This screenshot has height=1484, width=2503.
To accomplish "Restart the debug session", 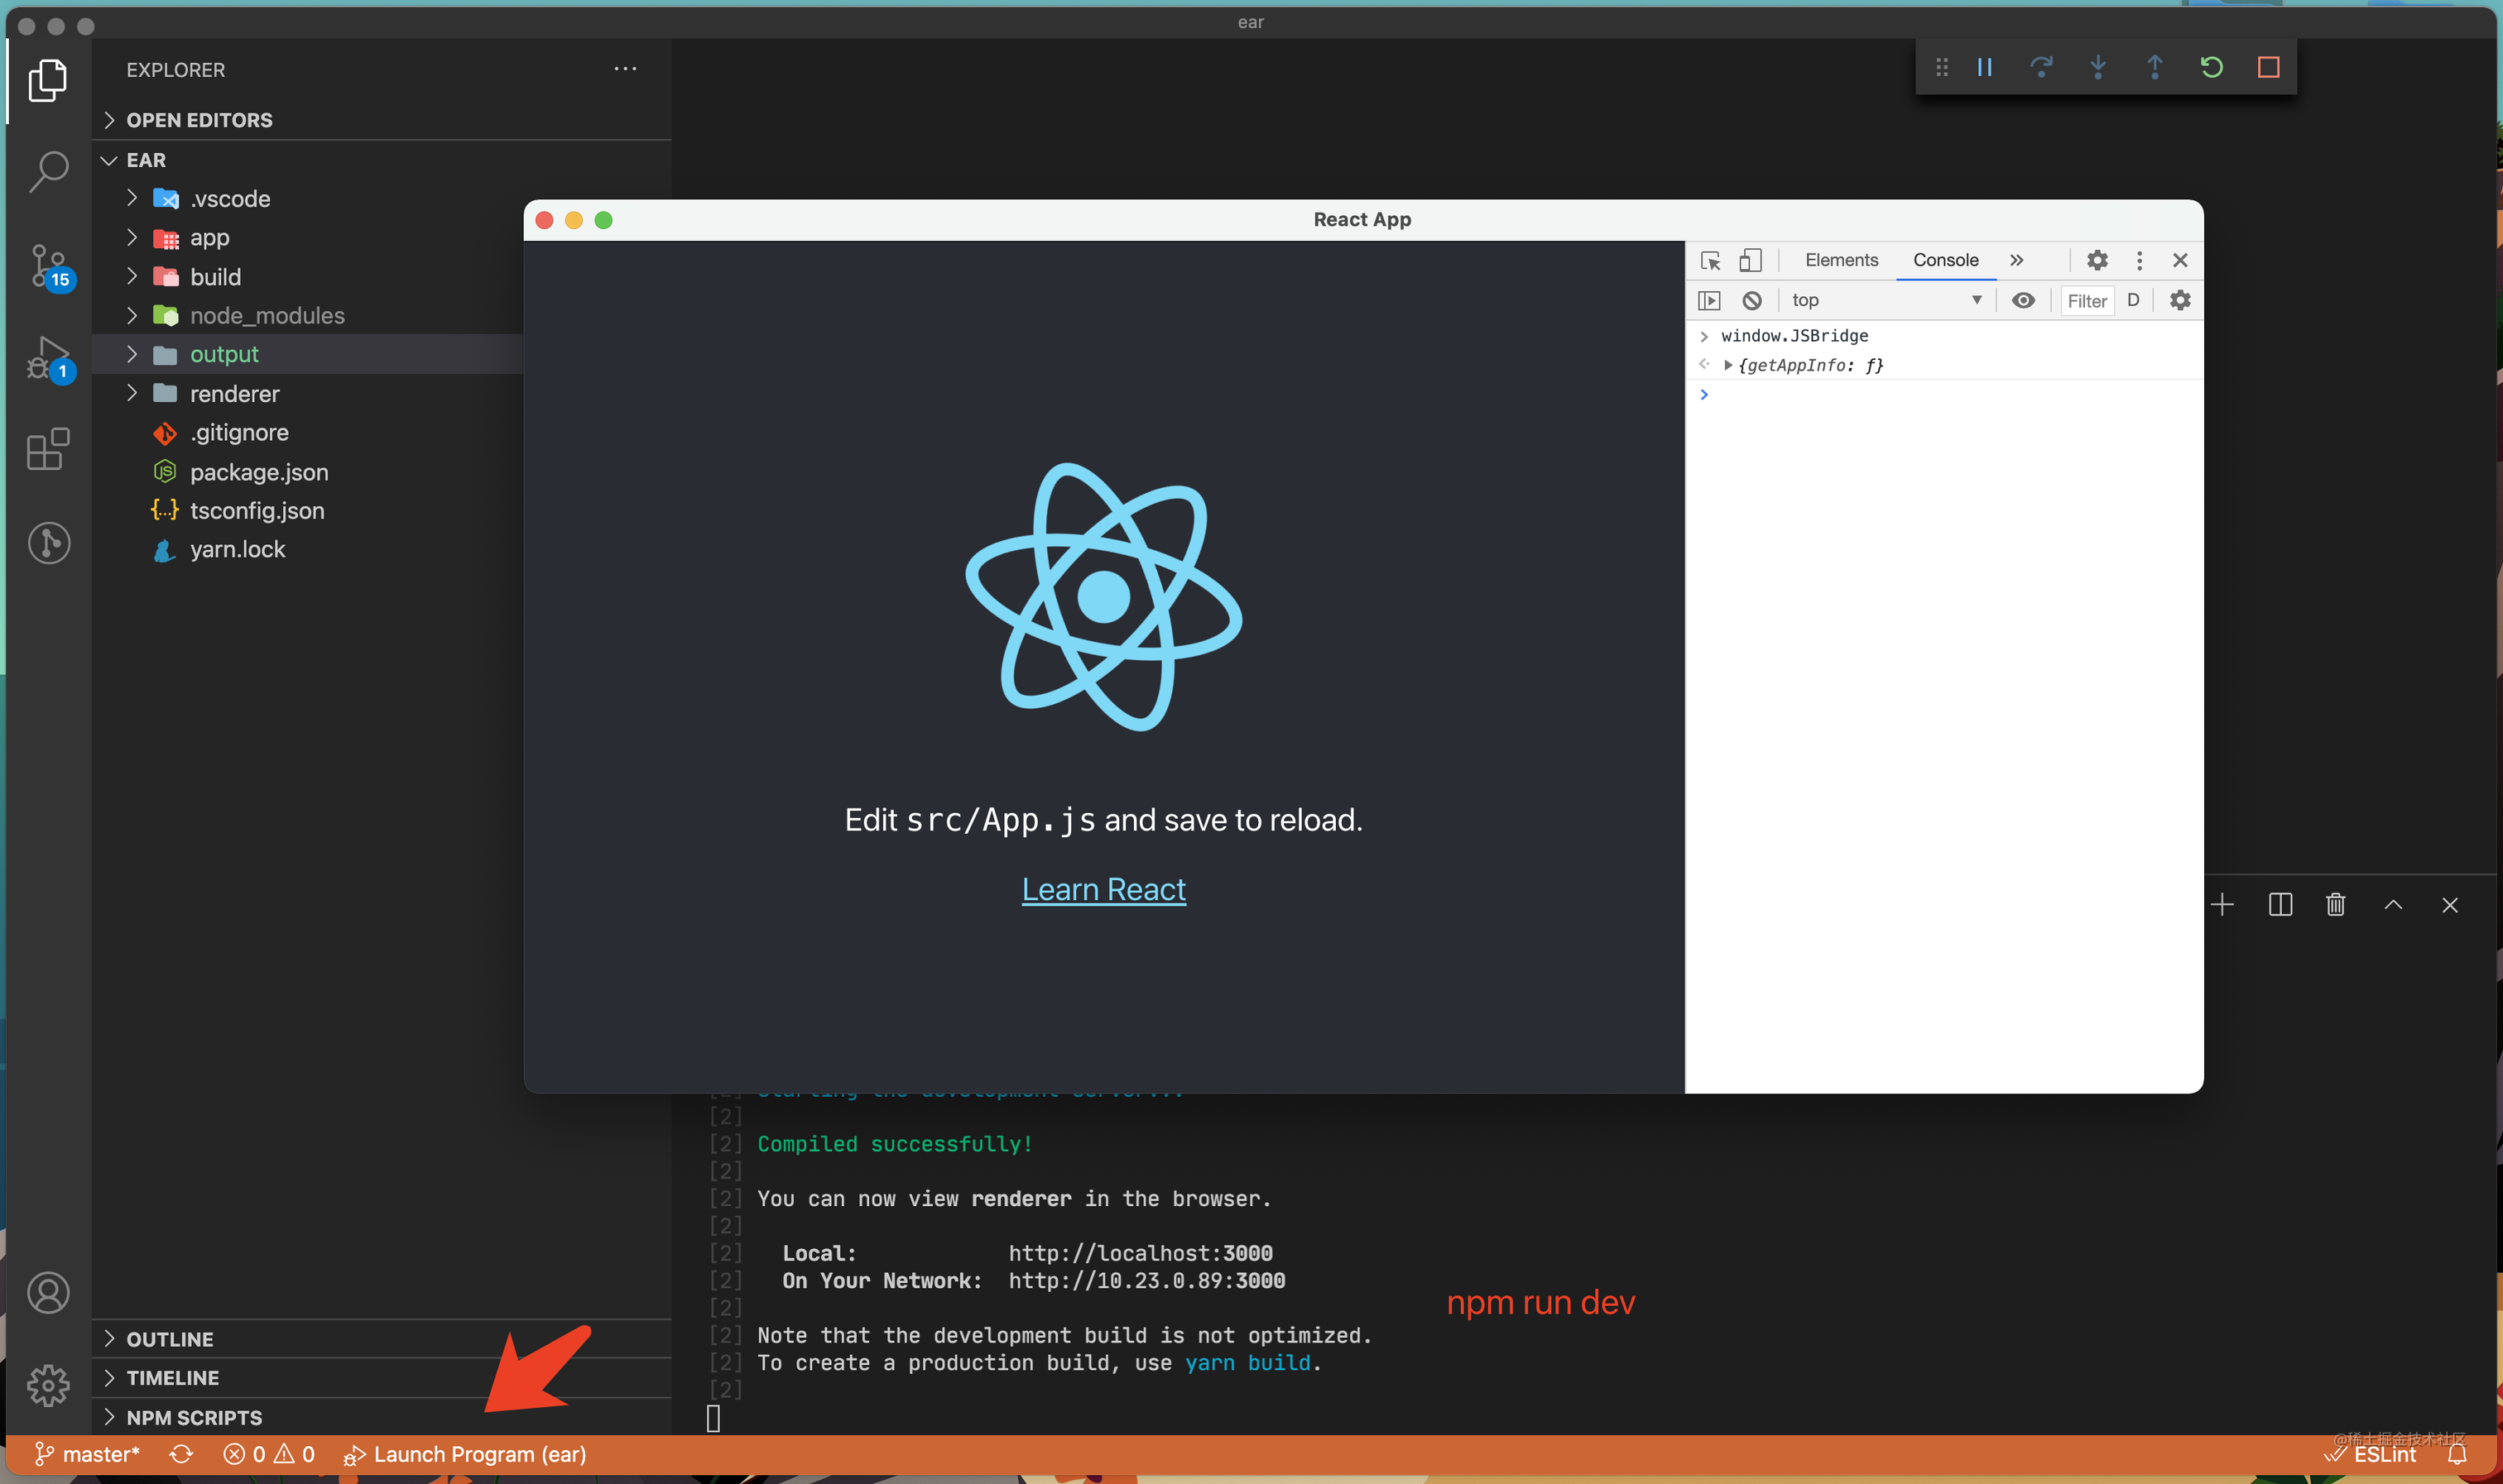I will [x=2211, y=67].
